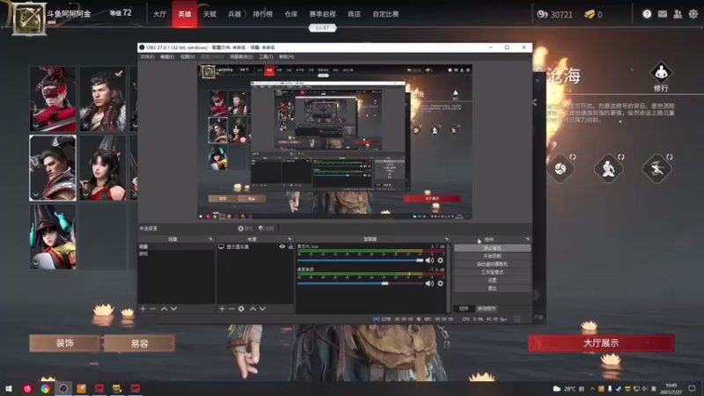Open the 商店 tab
Viewport: 704px width, 396px height.
[354, 14]
